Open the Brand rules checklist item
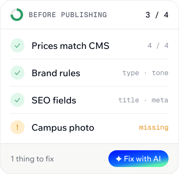Image resolution: width=179 pixels, height=174 pixels. pos(89,73)
